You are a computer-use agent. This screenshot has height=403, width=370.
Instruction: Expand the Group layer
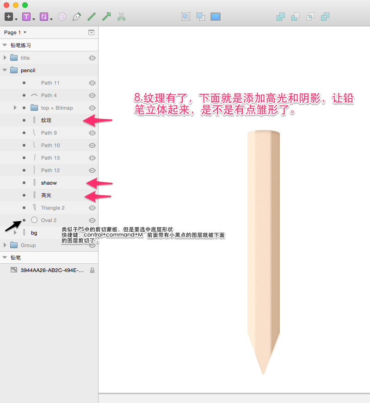coord(5,245)
